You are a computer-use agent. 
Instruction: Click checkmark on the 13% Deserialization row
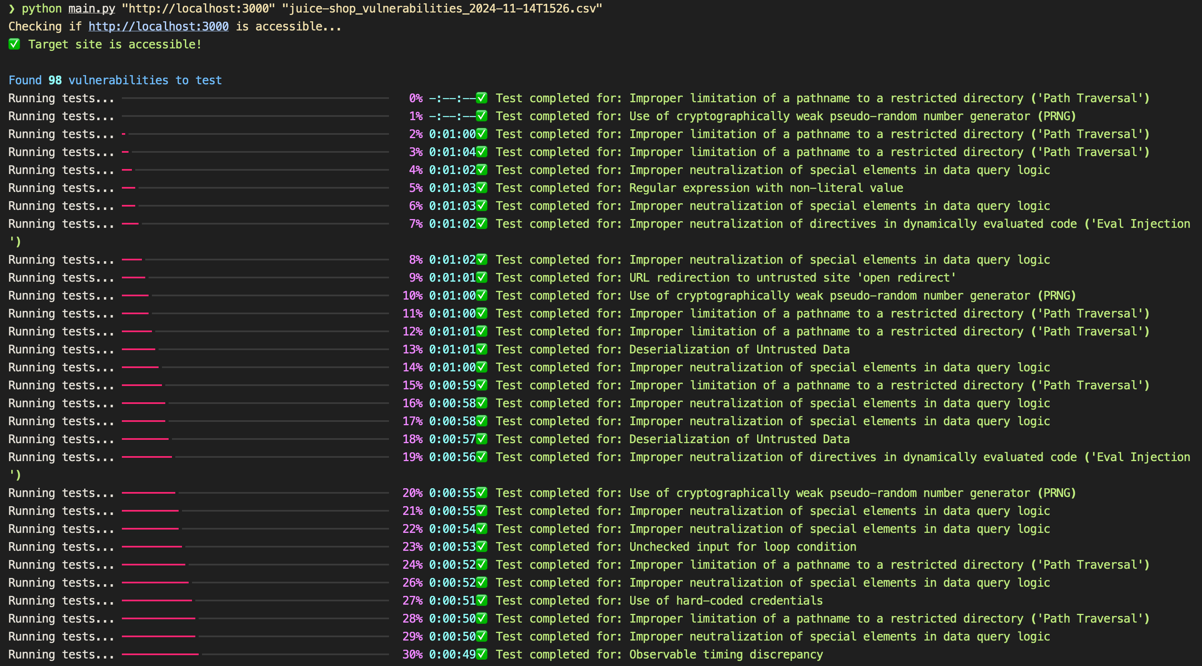click(482, 349)
